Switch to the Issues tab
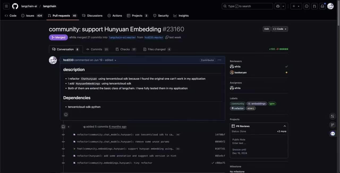The image size is (340, 173). [x=32, y=16]
